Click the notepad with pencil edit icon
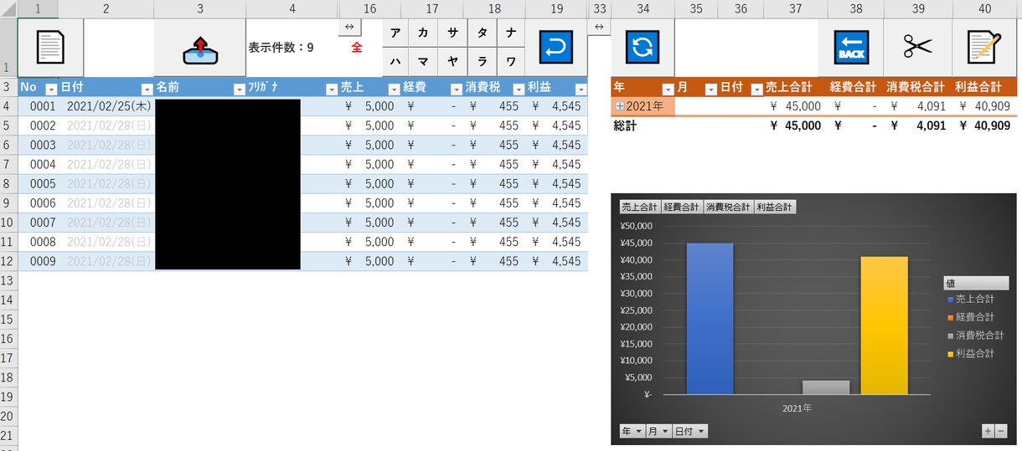1022x451 pixels. click(x=985, y=48)
